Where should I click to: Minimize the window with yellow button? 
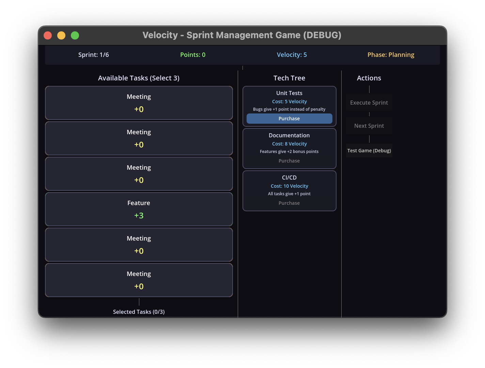(x=61, y=35)
